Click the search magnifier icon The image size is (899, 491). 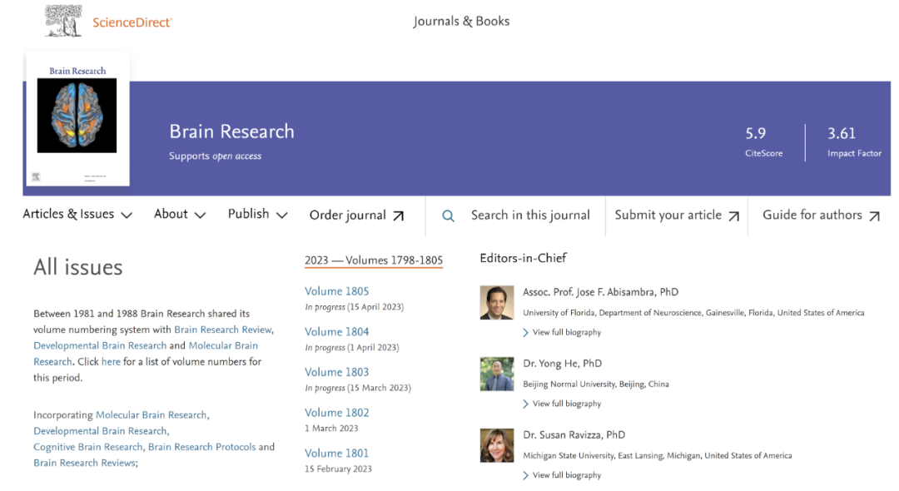(449, 216)
